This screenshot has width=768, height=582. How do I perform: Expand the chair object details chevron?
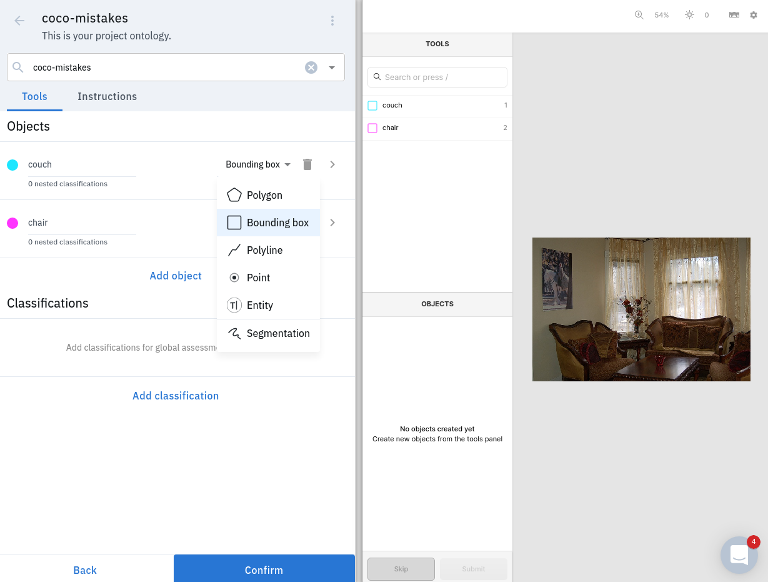pyautogui.click(x=332, y=223)
